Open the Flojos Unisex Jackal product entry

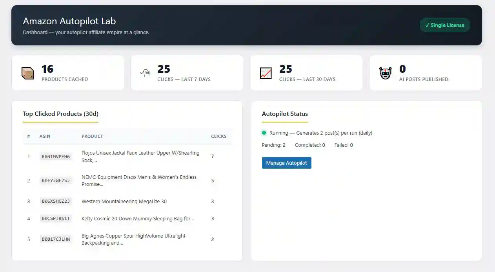140,156
